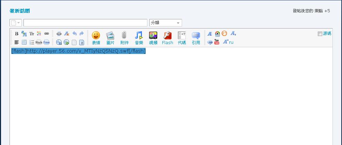Insert an ordered list
The image size is (342, 145).
tap(32, 42)
